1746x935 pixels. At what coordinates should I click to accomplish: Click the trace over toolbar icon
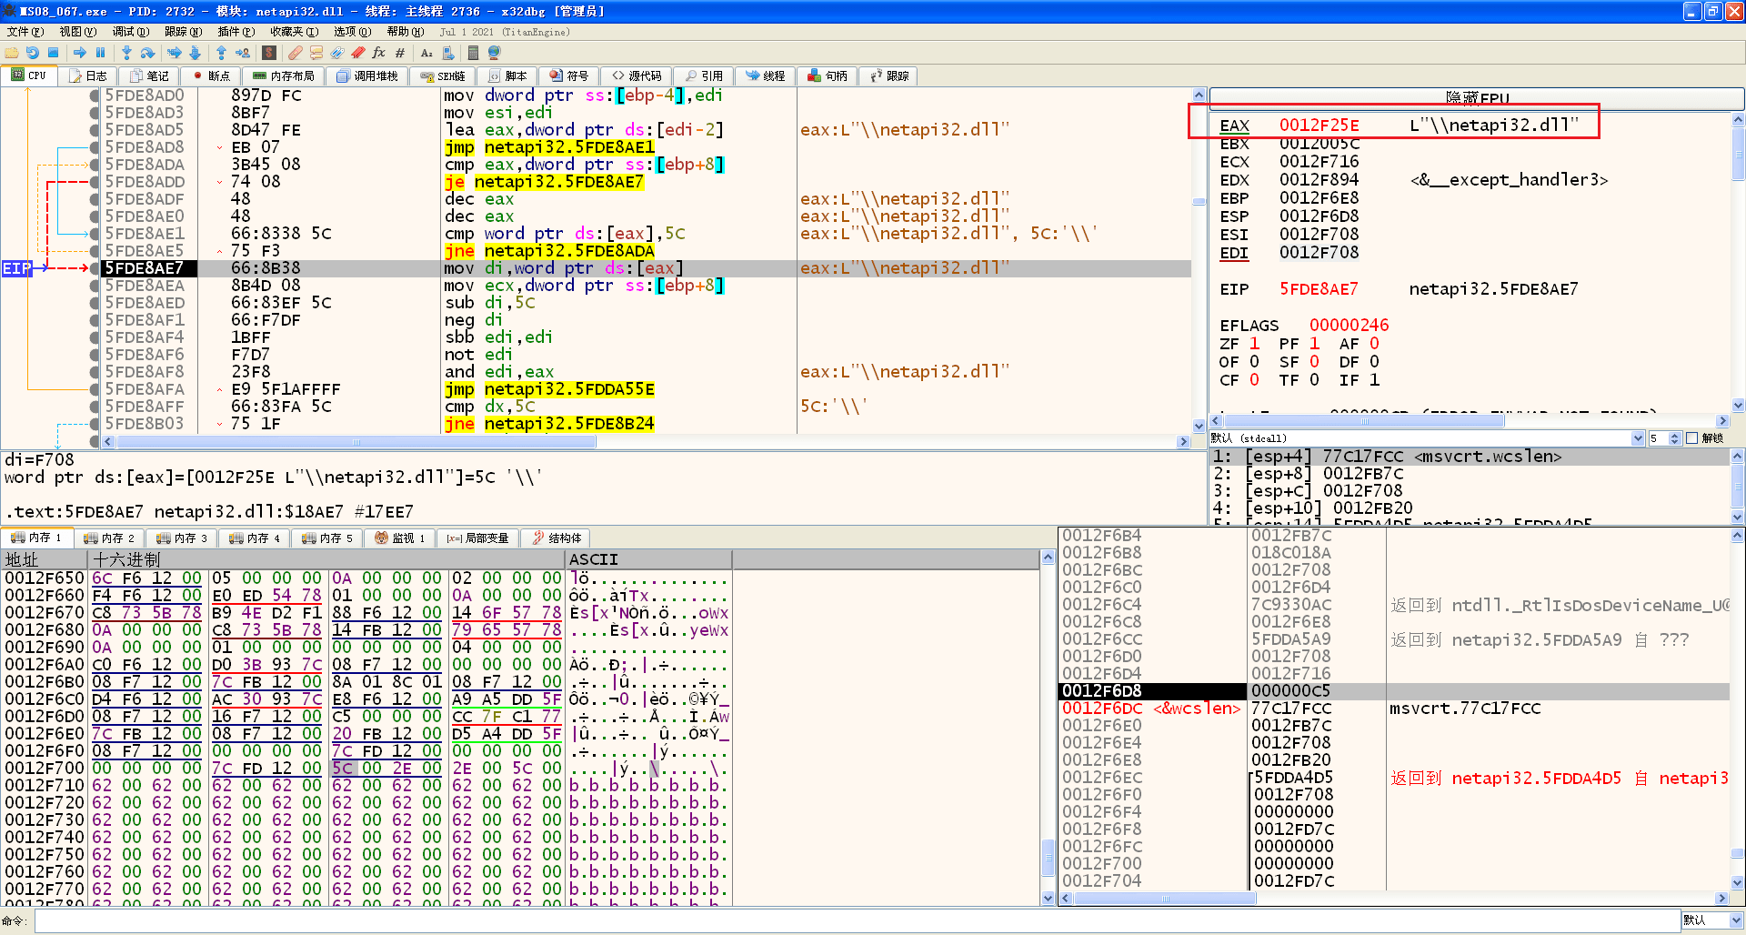pyautogui.click(x=195, y=53)
